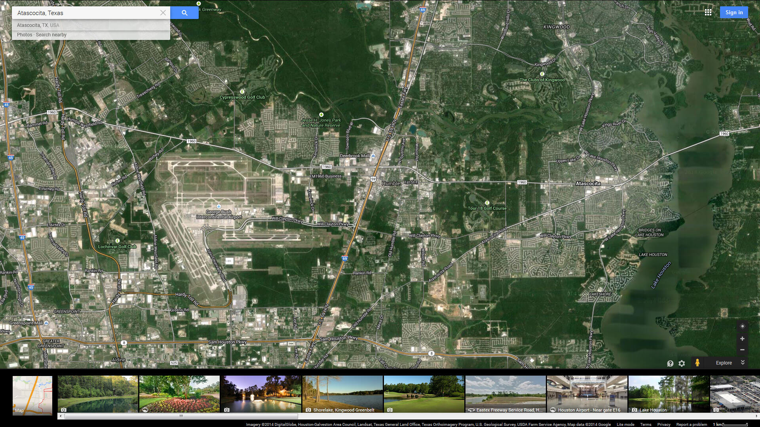
Task: Switch to Map view thumbnail
Action: pyautogui.click(x=32, y=395)
